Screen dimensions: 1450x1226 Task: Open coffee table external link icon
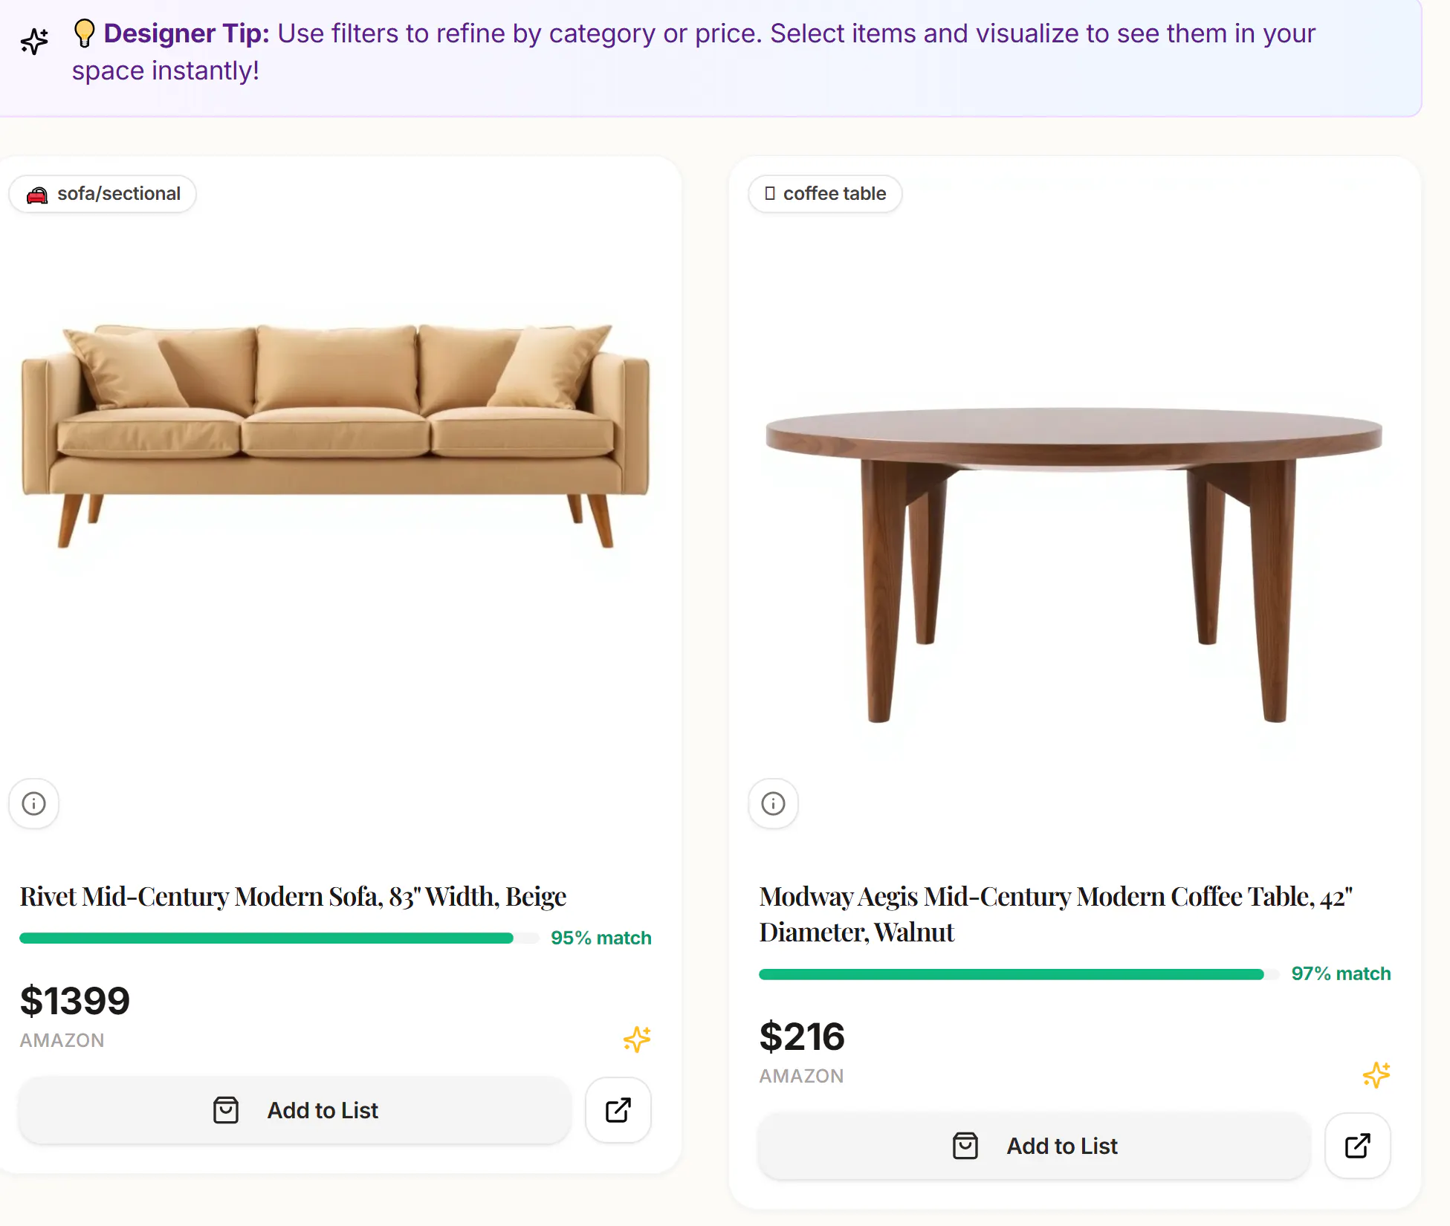(1358, 1146)
